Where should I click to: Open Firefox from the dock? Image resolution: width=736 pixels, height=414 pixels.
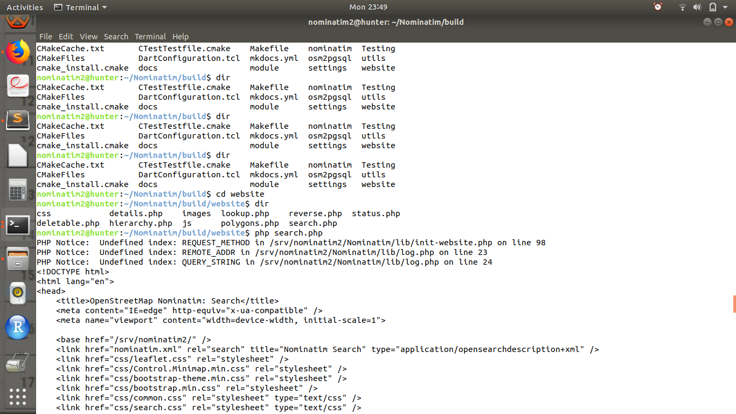(18, 52)
